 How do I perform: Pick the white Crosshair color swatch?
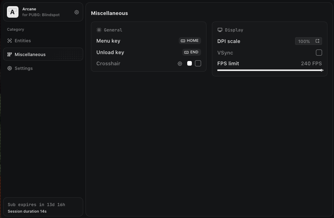(x=190, y=63)
